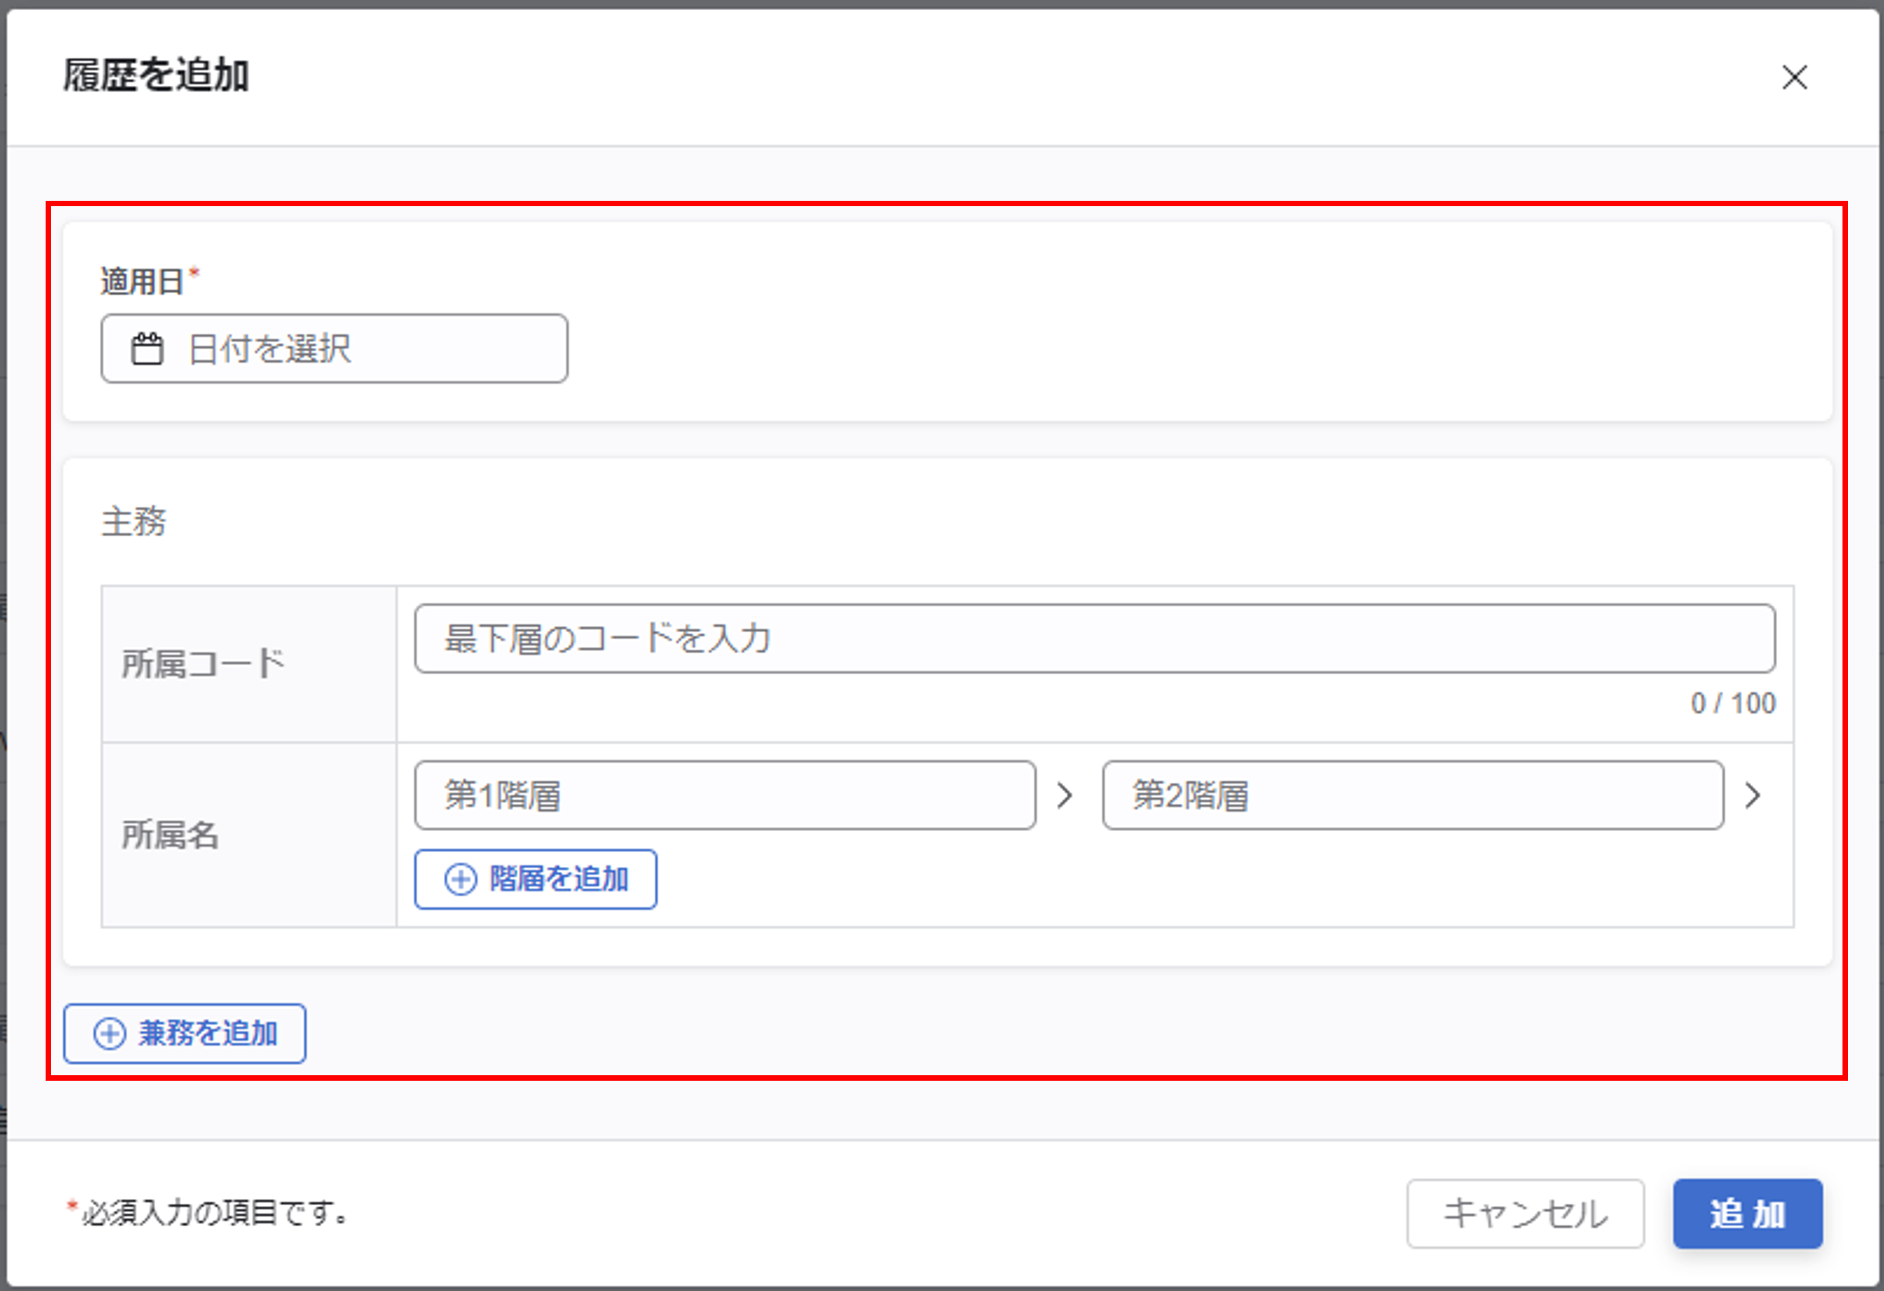Open the 日付を選択 date picker
1884x1291 pixels.
334,348
